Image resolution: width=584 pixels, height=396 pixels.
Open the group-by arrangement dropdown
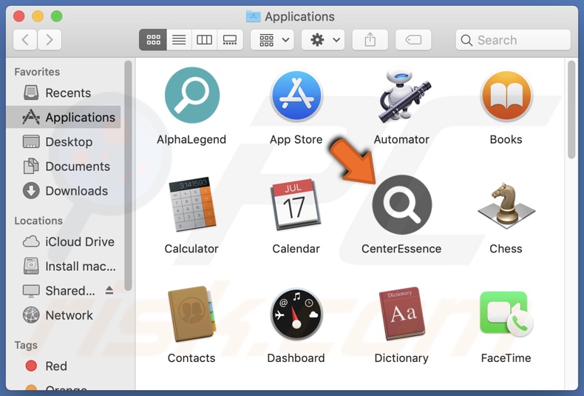click(x=272, y=39)
